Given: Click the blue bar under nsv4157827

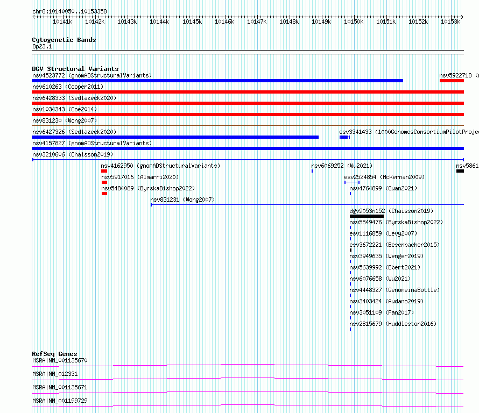Looking at the screenshot, I should pyautogui.click(x=248, y=148).
